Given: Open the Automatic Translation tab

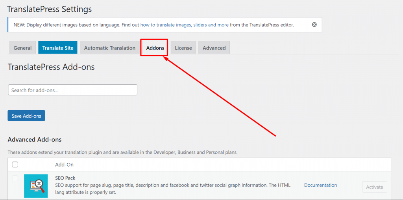Looking at the screenshot, I should 110,48.
